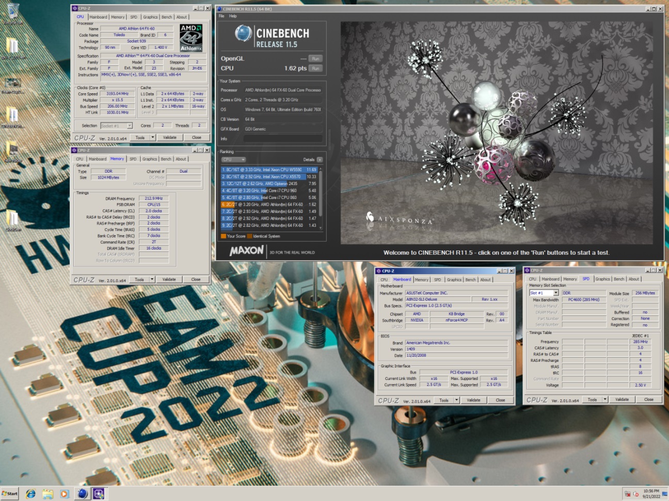The width and height of the screenshot is (669, 501).
Task: Open the Recycle Bin desktop icon
Action: [x=12, y=13]
